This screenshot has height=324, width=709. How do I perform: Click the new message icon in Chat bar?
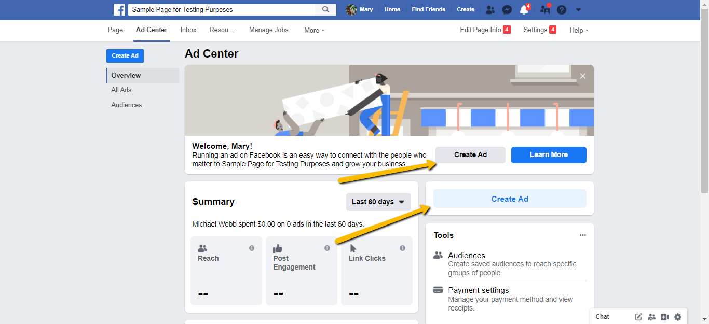tap(639, 317)
